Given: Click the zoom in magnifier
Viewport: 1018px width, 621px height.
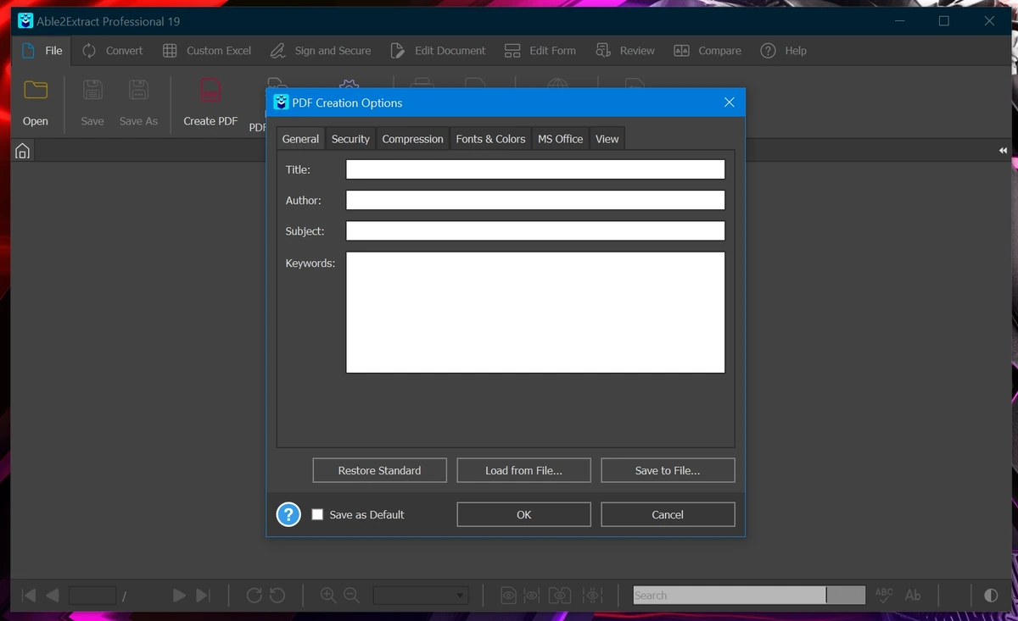Looking at the screenshot, I should click(x=328, y=596).
